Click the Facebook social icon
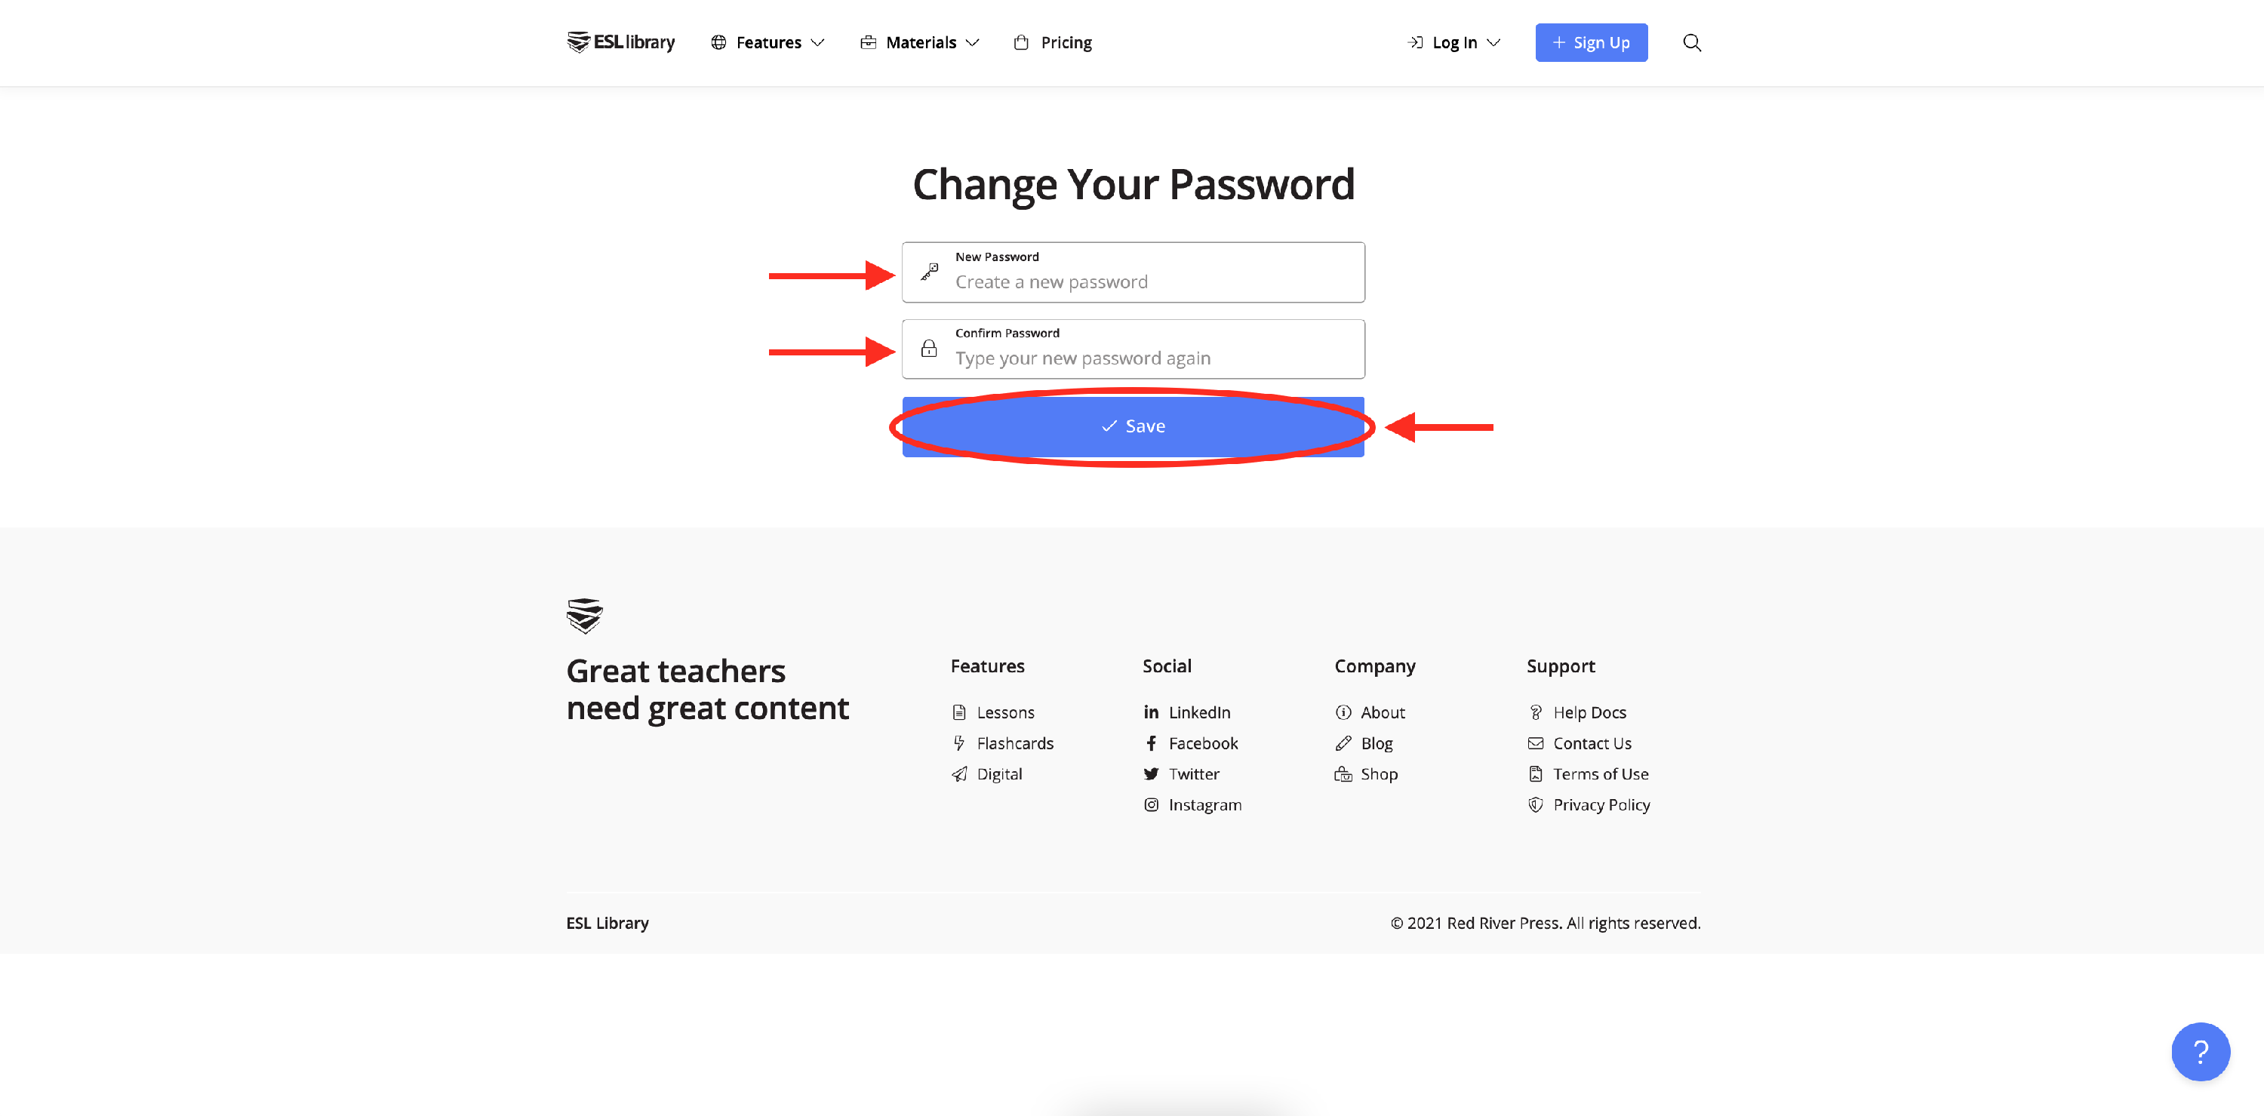 coord(1150,742)
